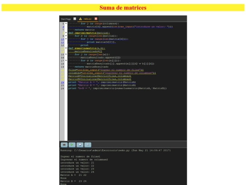The image size is (246, 185).
Task: Click the stop button in run toolbar
Action: click(x=64, y=145)
